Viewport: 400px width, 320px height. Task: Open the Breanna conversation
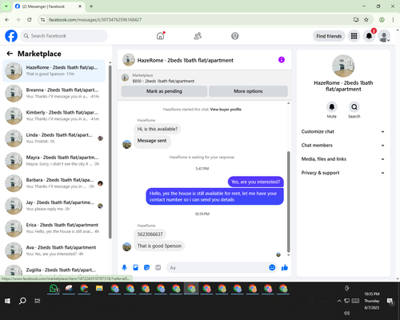[x=54, y=94]
